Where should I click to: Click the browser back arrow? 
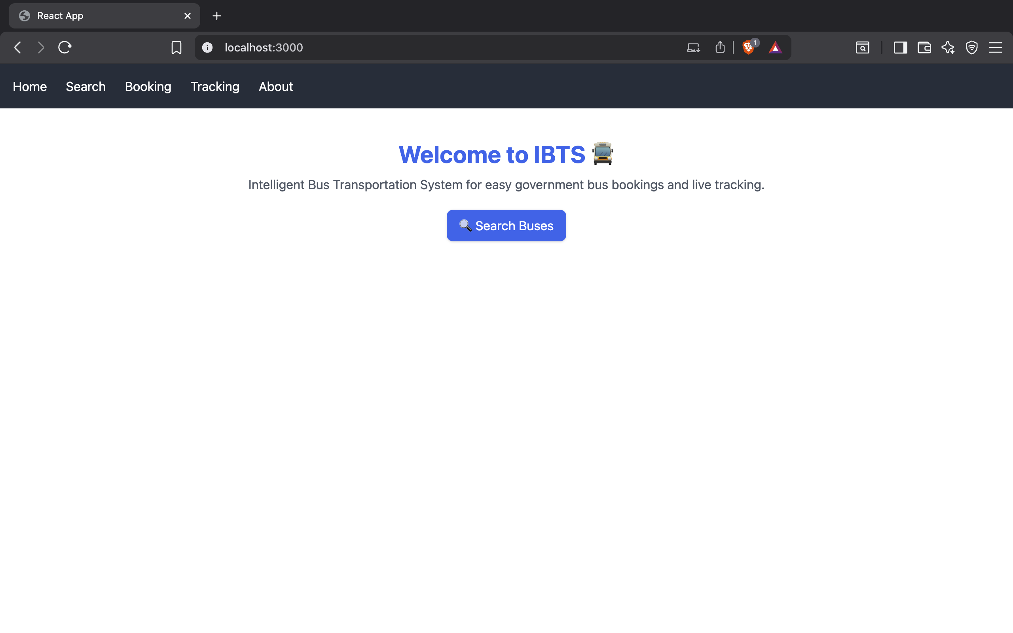point(17,48)
